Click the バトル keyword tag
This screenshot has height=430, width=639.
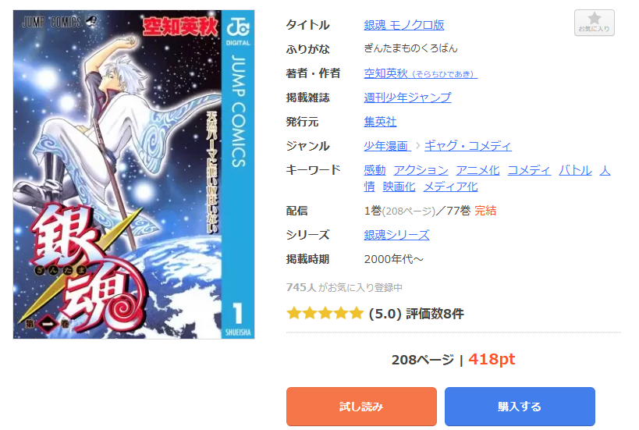(x=575, y=170)
